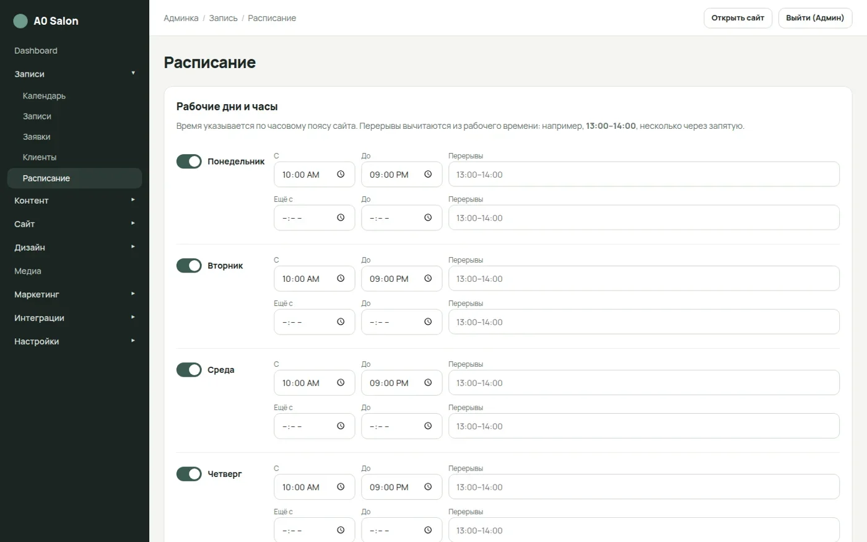Viewport: 867px width, 542px height.
Task: Focus Monday's first Перерывы input field
Action: (644, 175)
